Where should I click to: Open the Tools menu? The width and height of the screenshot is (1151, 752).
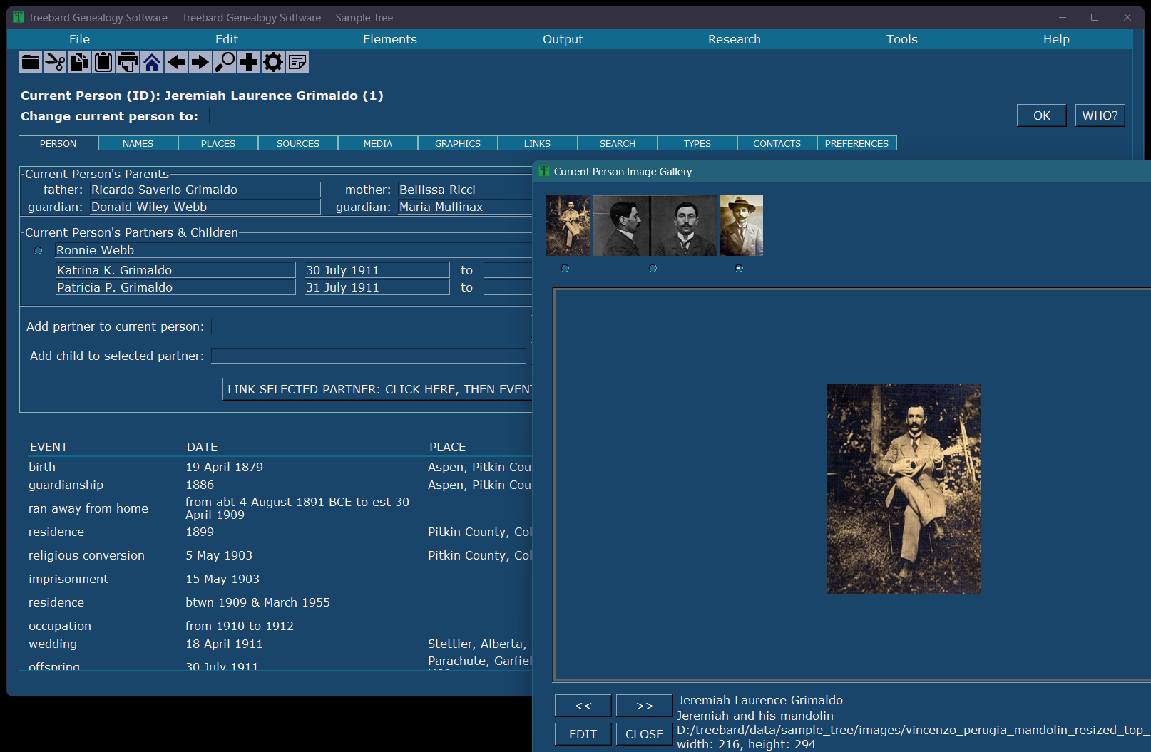click(x=901, y=39)
